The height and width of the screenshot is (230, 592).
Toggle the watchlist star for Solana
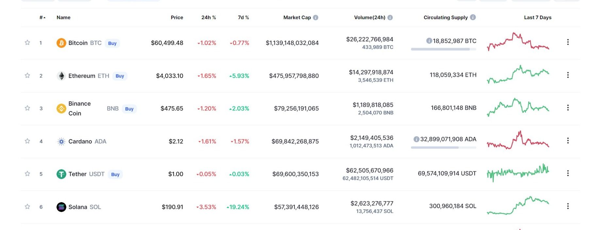coord(27,207)
